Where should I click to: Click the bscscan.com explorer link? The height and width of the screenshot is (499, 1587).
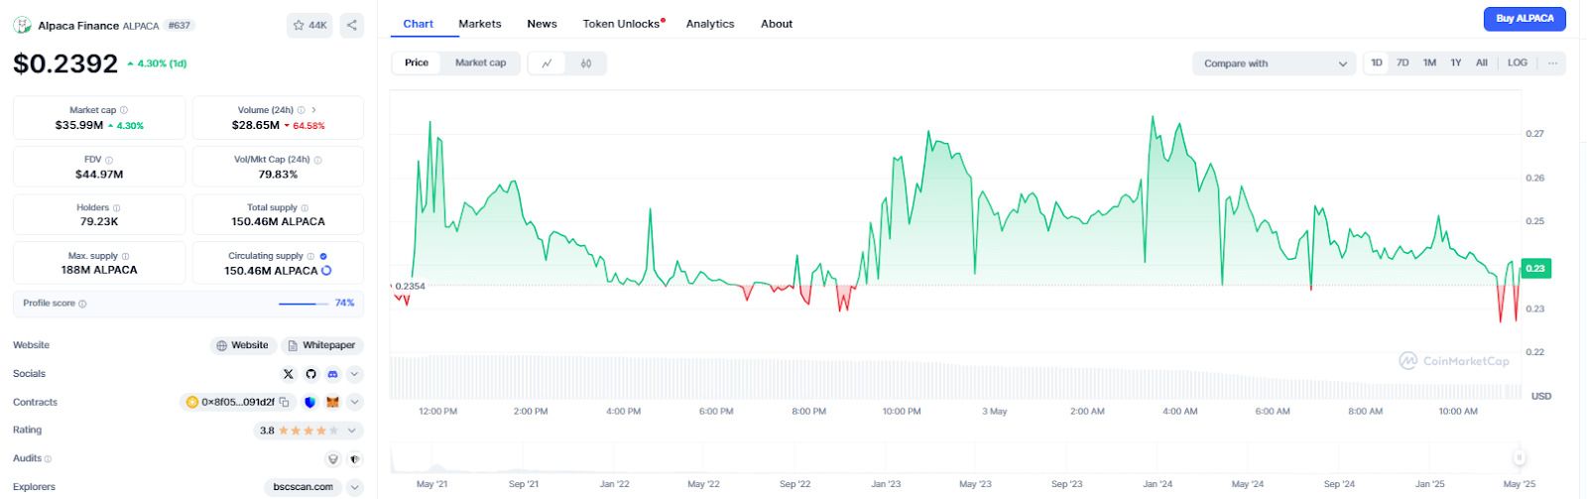(x=303, y=487)
